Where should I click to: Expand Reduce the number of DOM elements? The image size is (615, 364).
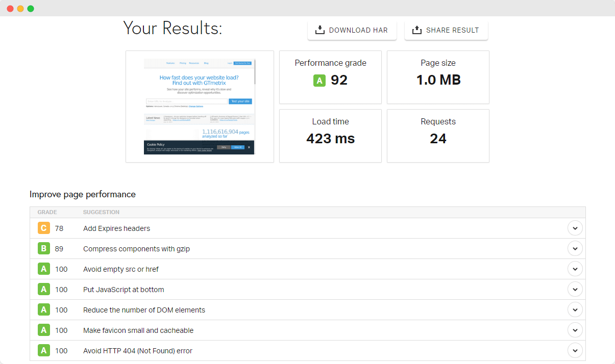point(575,310)
